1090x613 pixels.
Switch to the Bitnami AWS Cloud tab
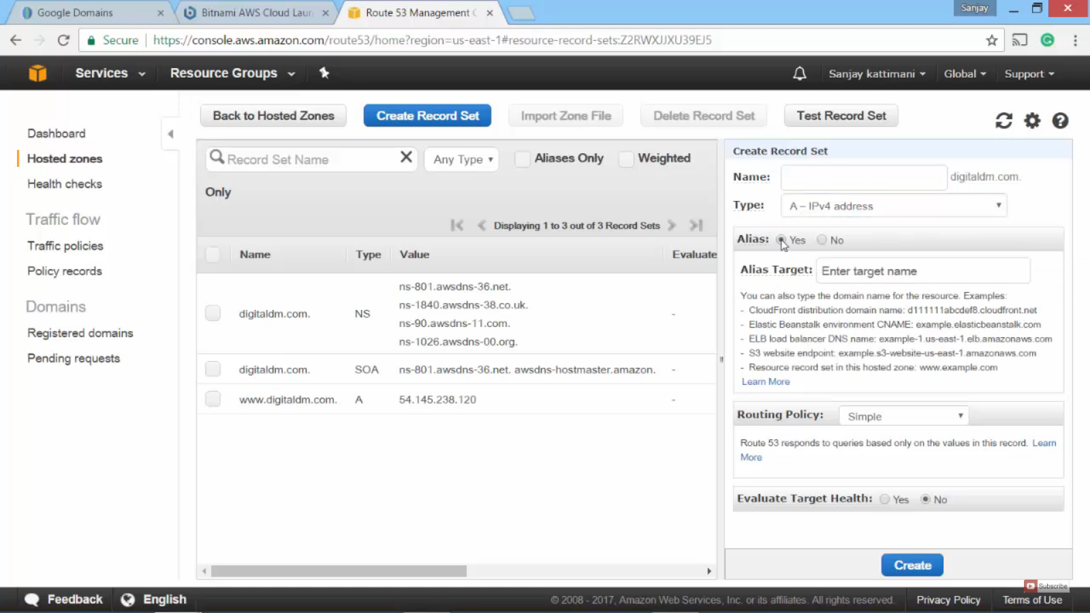(x=256, y=13)
